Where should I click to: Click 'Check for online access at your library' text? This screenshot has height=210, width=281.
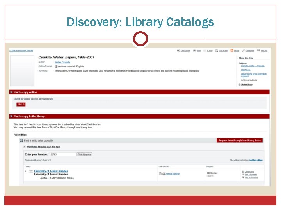click(x=33, y=99)
